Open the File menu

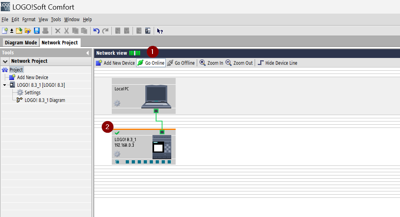[5, 20]
